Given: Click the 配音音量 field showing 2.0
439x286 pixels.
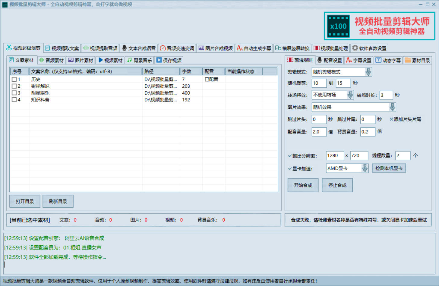Looking at the screenshot, I should (319, 132).
